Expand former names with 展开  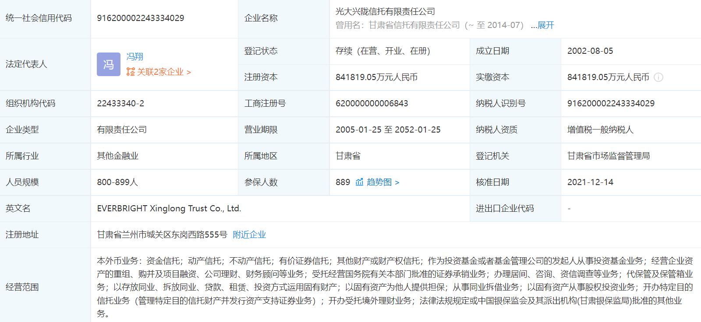(545, 25)
